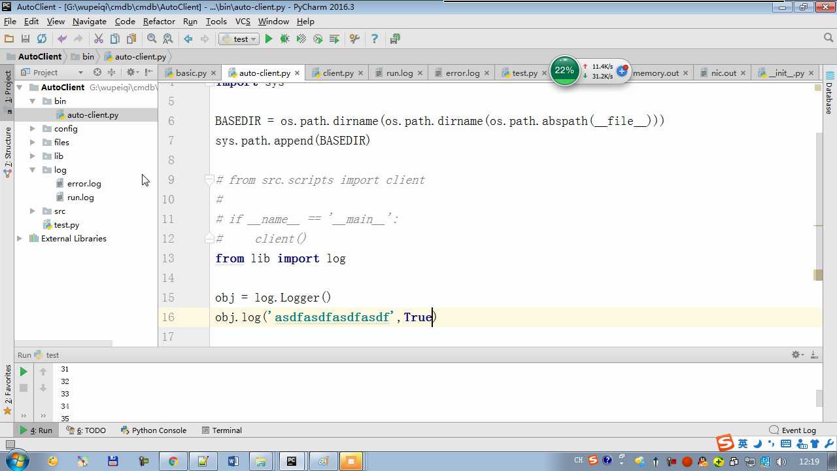The height and width of the screenshot is (471, 837).
Task: Open the Refactor menu
Action: 159,22
